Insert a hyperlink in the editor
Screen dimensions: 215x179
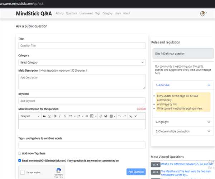pyautogui.click(x=101, y=116)
